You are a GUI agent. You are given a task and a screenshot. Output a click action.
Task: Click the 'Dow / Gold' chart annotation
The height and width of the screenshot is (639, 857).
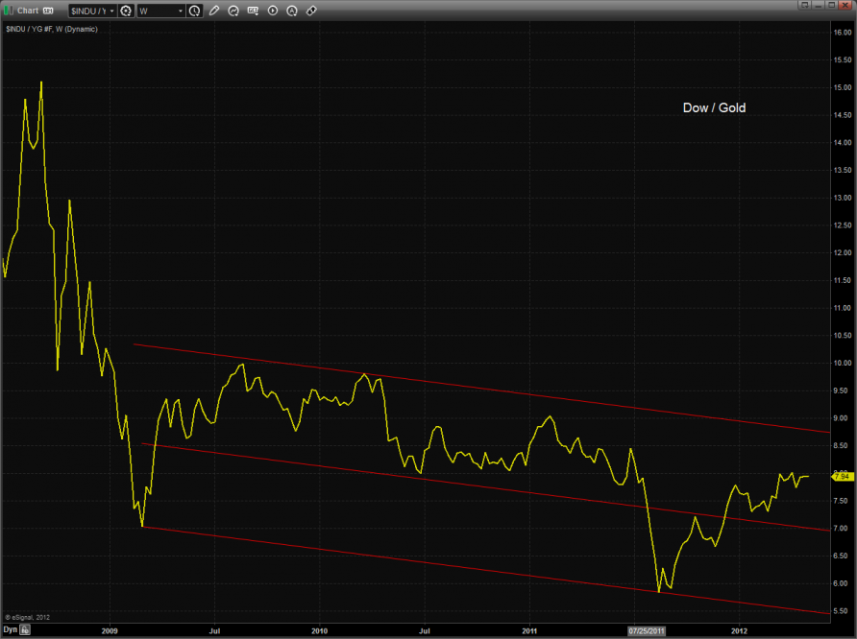coord(715,108)
